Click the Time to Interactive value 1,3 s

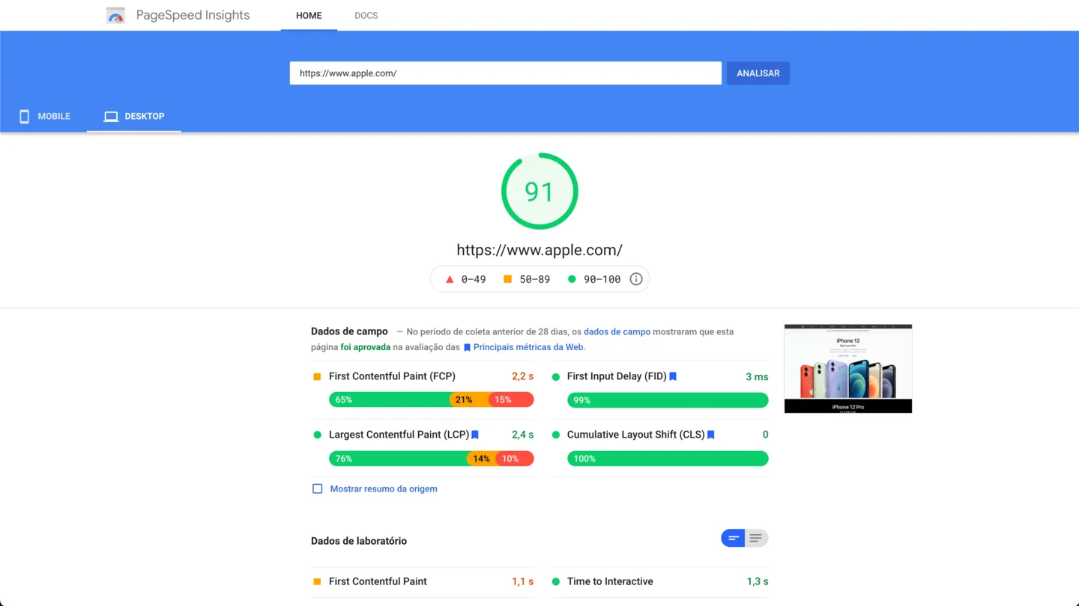coord(758,581)
